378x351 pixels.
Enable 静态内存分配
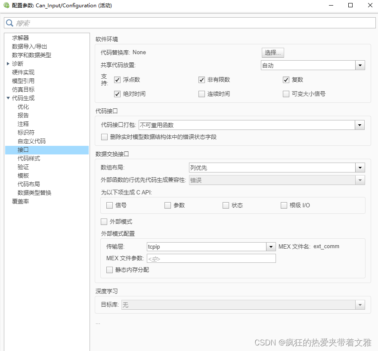point(109,270)
